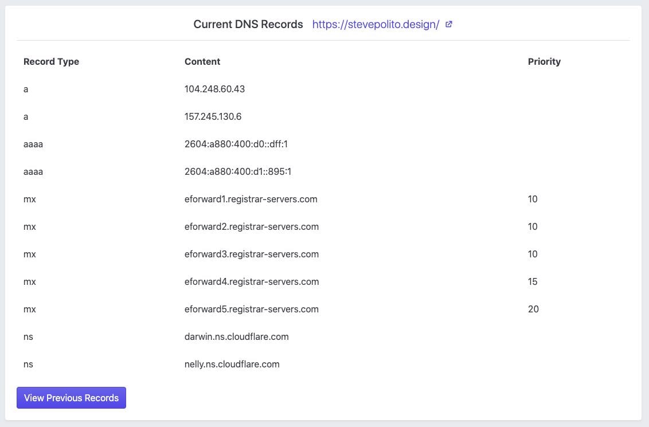Open the stevepolito.design link
The image size is (649, 427).
376,25
